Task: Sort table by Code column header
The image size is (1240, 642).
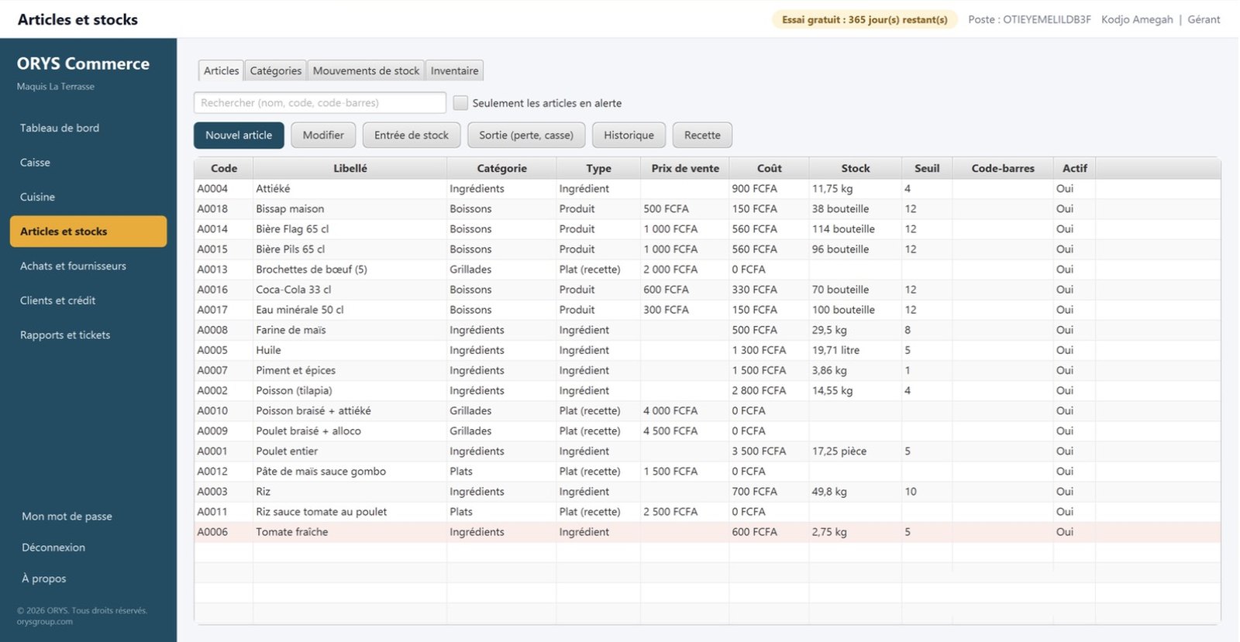Action: 224,168
